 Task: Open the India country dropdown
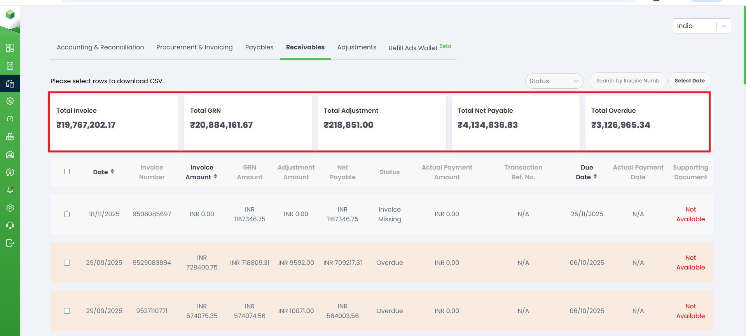tap(701, 26)
